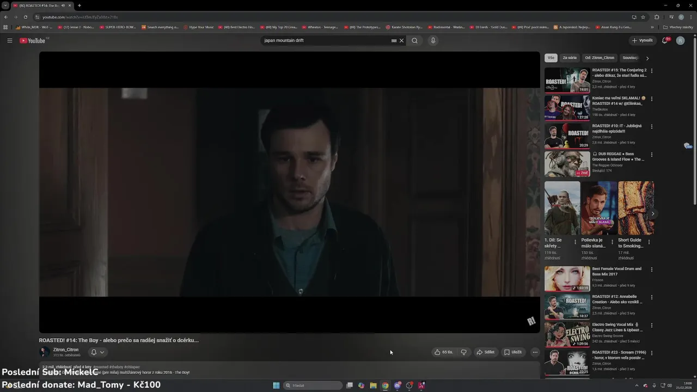
Task: Show hidden bookmarks with the double-chevron
Action: [x=652, y=27]
